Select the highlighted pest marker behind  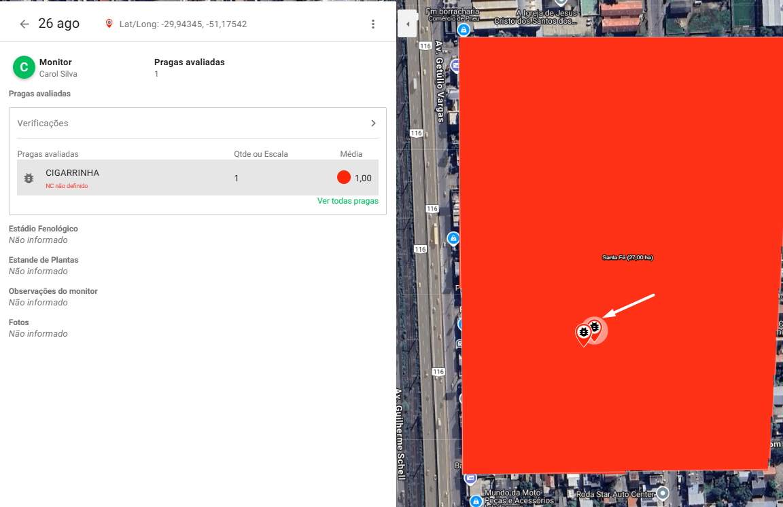(596, 328)
